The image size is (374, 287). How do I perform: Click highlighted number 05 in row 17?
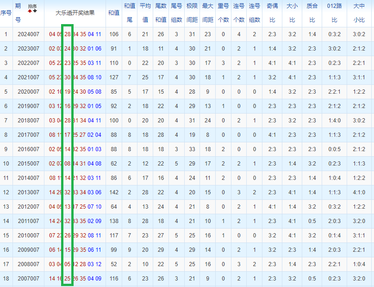(x=68, y=264)
